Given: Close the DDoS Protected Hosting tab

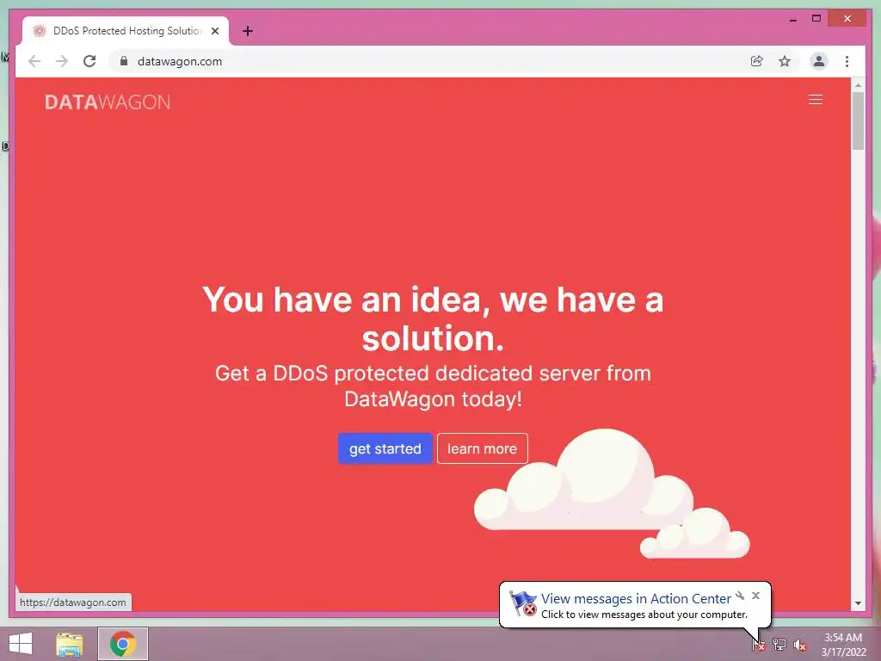Looking at the screenshot, I should pos(214,31).
